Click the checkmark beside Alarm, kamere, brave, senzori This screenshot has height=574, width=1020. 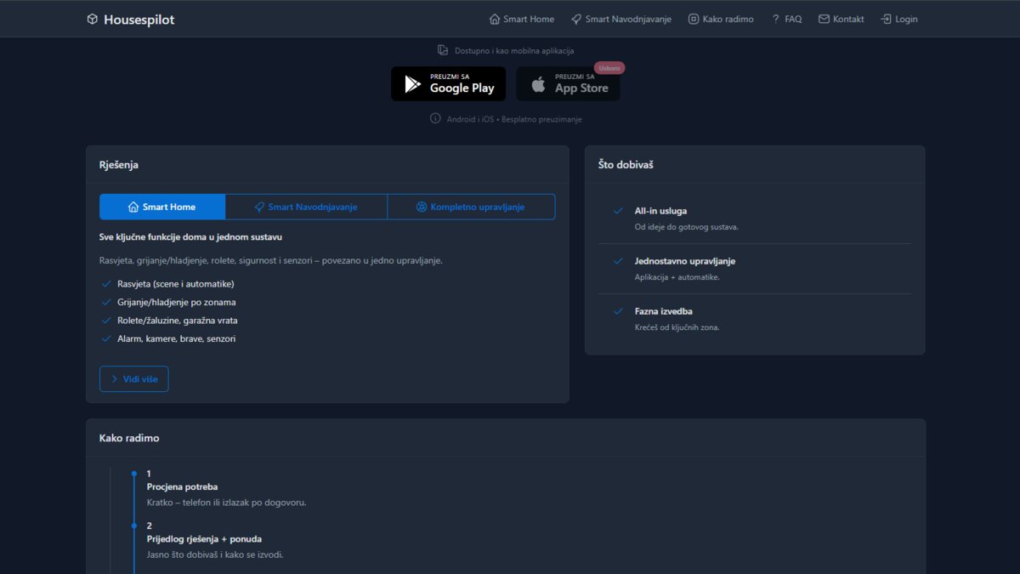[x=106, y=338]
